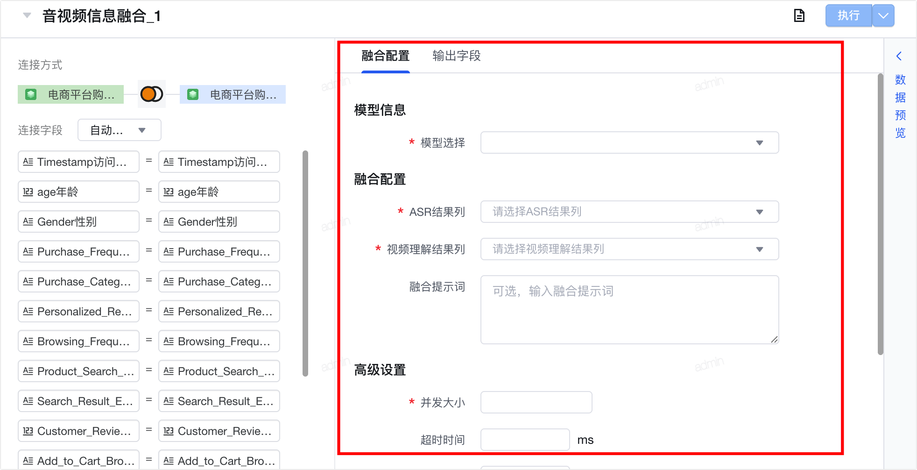Screen dimensions: 917x470
Task: Open the 模型选择 dropdown
Action: pos(629,142)
